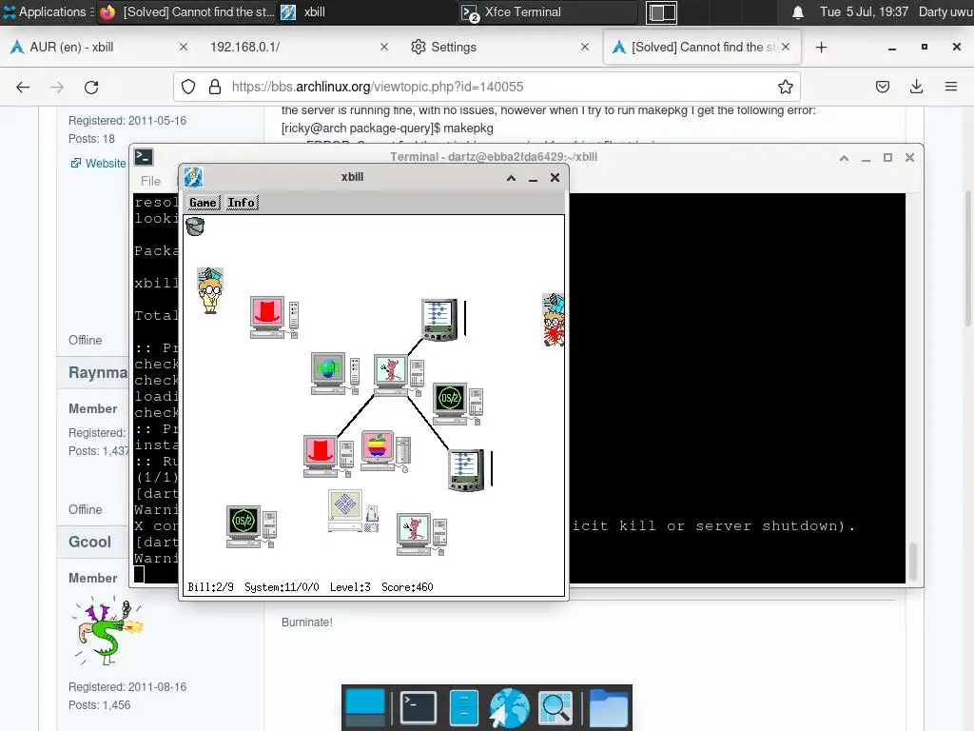
Task: Click the Score:460 status text
Action: pyautogui.click(x=407, y=587)
